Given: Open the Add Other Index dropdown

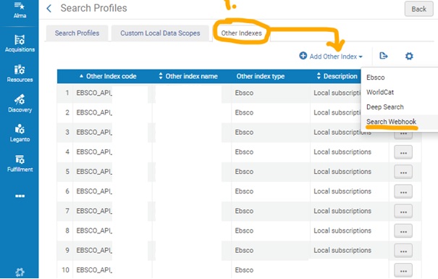Looking at the screenshot, I should [336, 57].
